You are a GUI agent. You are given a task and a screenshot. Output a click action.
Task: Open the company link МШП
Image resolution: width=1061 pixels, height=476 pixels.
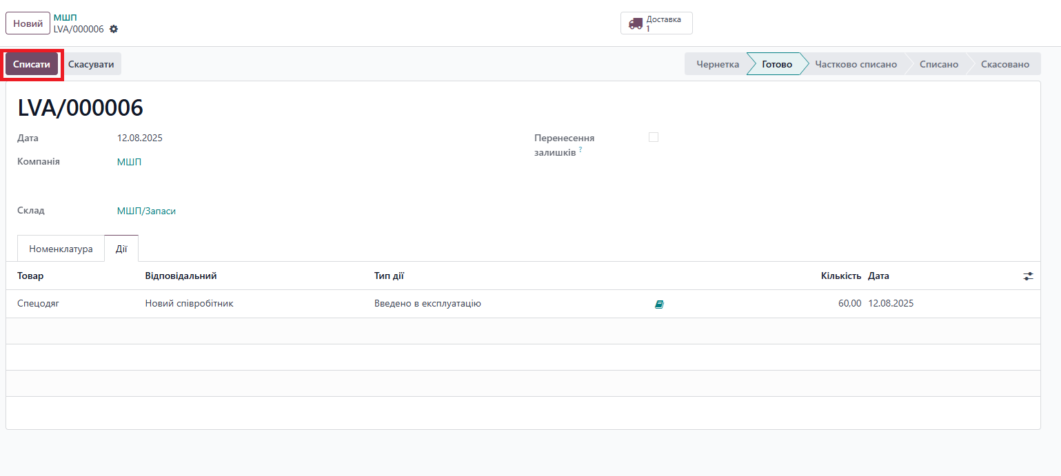[x=129, y=162]
